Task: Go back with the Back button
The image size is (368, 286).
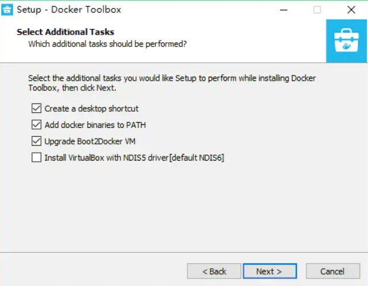Action: [x=214, y=271]
